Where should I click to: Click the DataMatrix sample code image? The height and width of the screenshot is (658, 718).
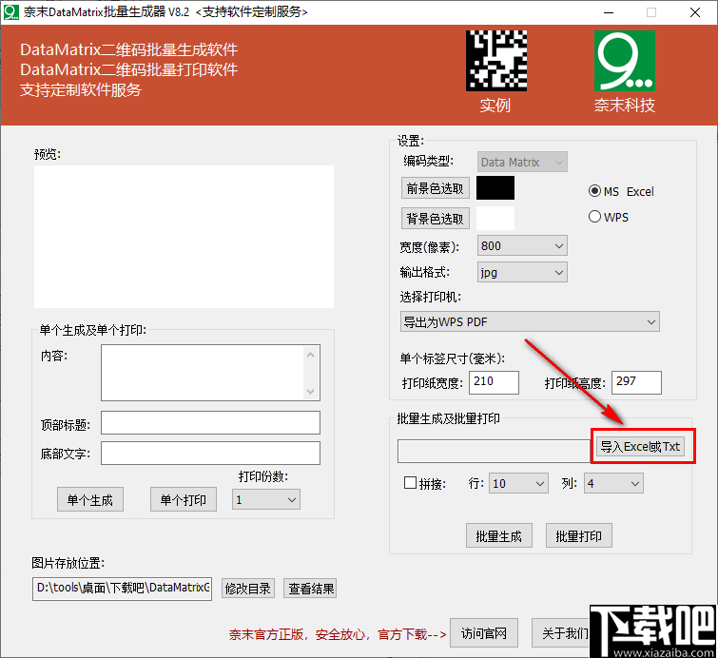pyautogui.click(x=495, y=61)
